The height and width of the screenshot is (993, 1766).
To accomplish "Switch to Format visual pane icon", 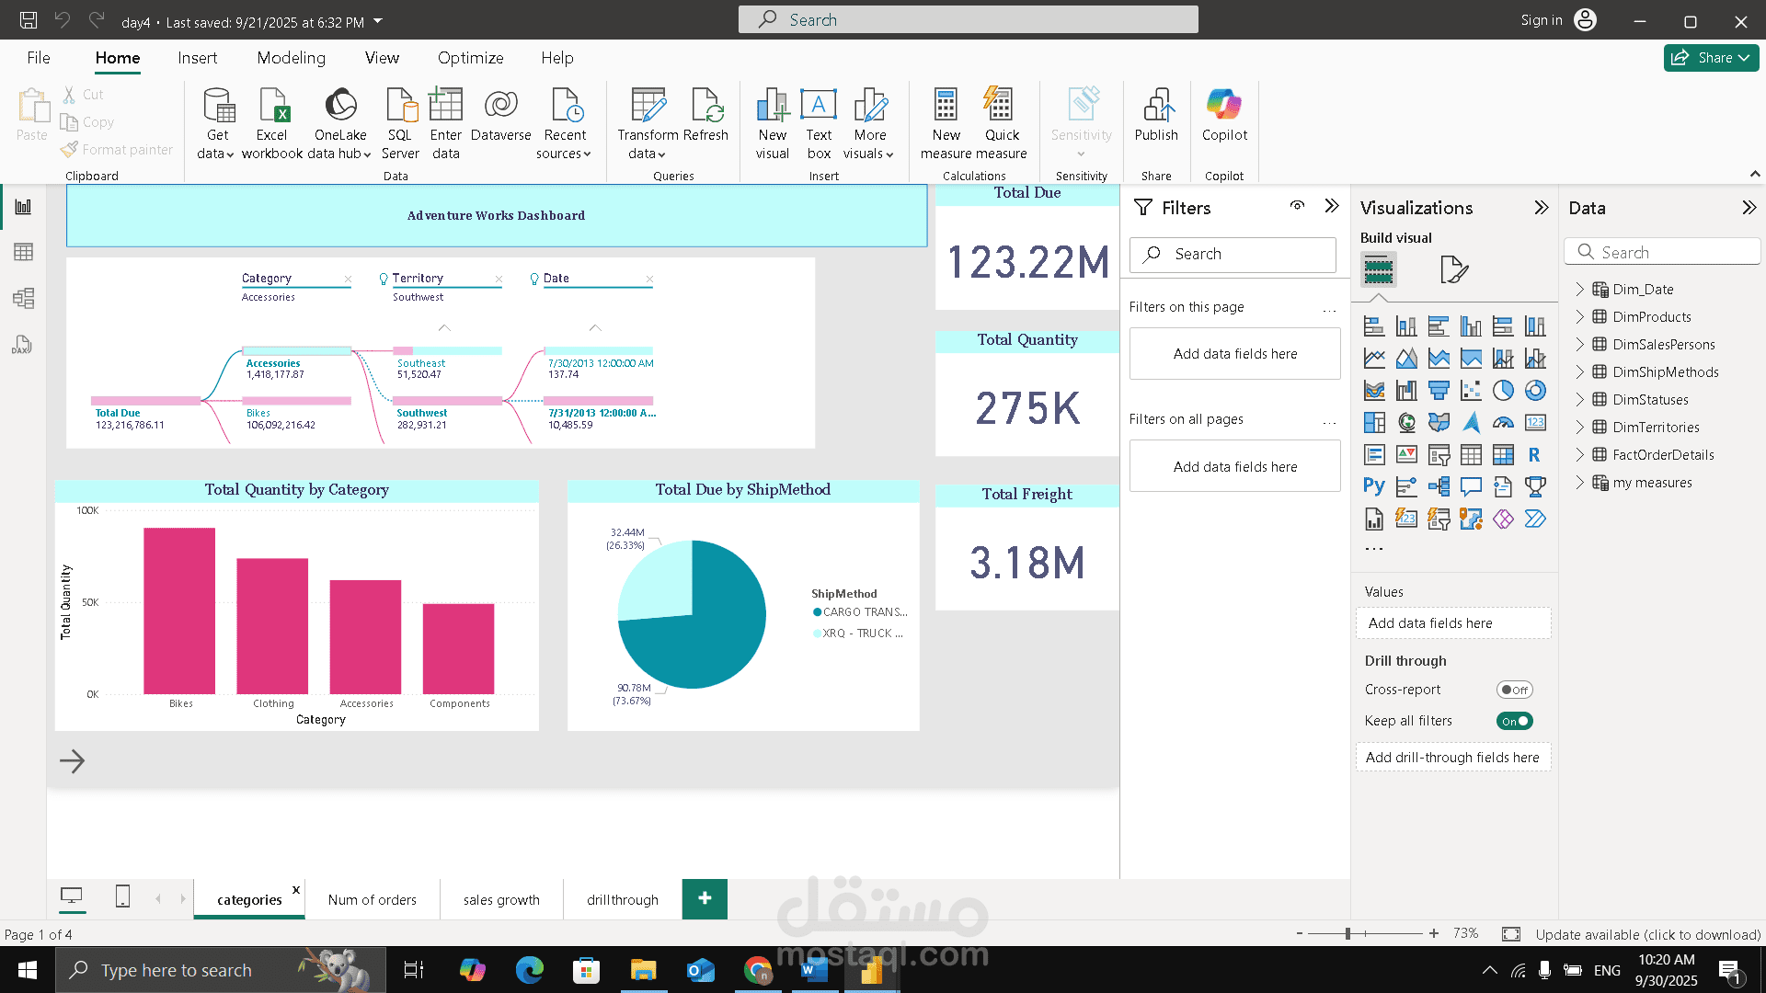I will point(1453,269).
